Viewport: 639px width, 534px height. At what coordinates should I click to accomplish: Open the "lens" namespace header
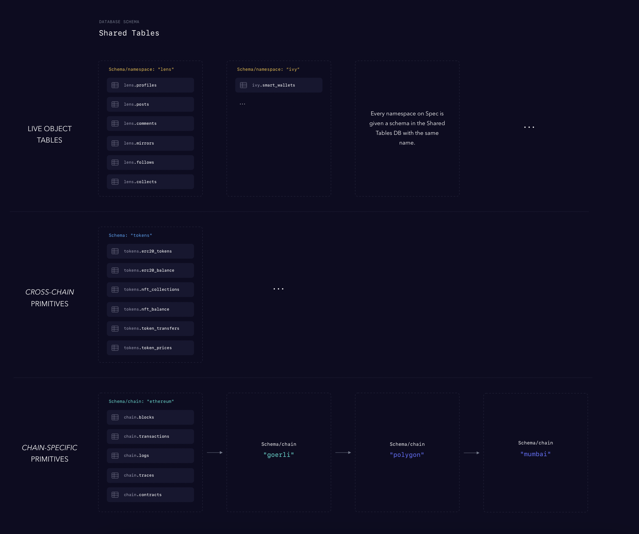click(x=141, y=69)
